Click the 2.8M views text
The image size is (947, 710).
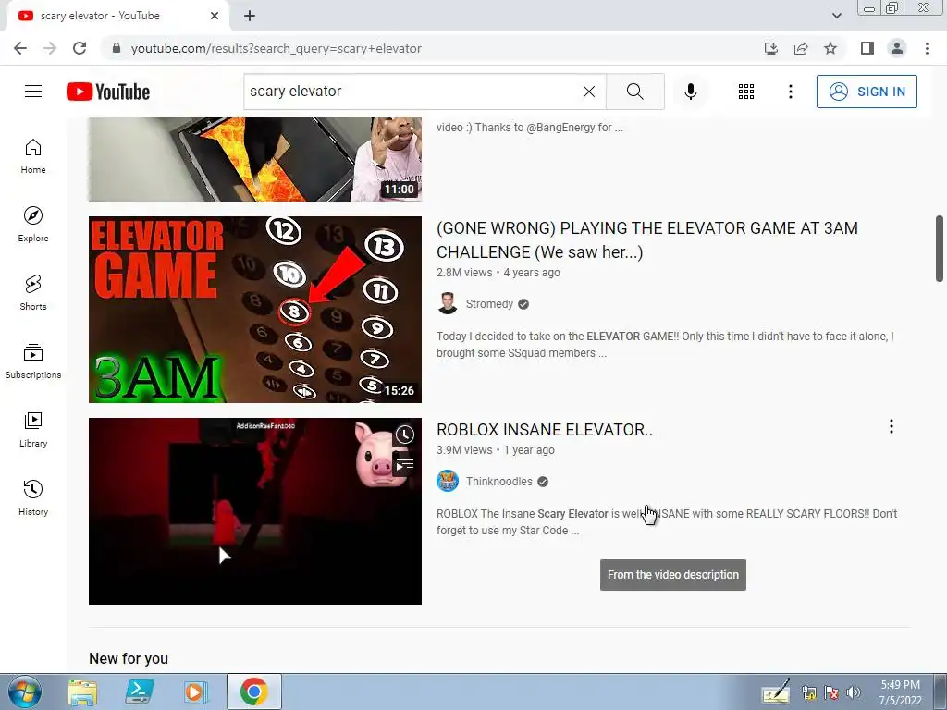click(x=464, y=273)
